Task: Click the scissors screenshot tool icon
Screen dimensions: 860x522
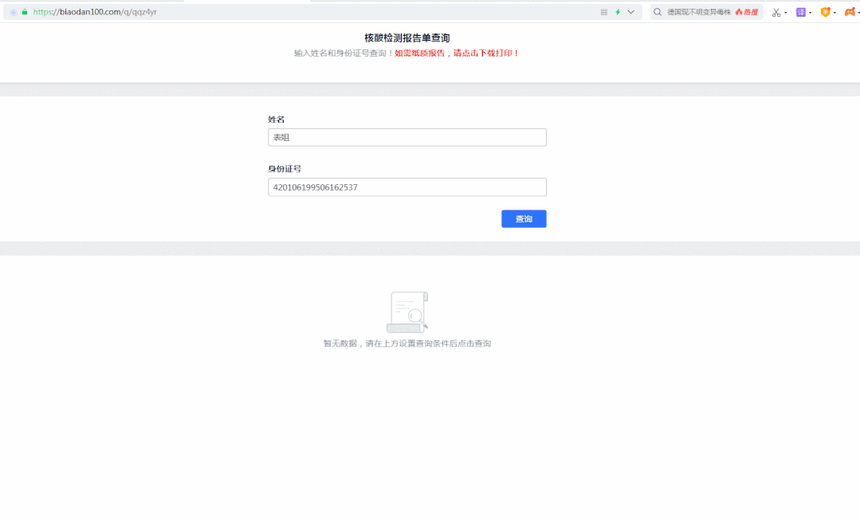Action: [776, 12]
